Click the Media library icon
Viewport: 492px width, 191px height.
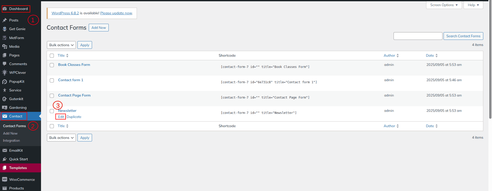[x=5, y=46]
